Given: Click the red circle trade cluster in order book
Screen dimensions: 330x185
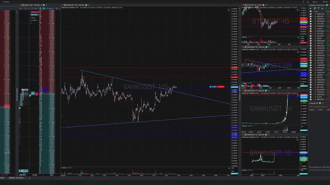Looking at the screenshot, I should tap(37, 94).
